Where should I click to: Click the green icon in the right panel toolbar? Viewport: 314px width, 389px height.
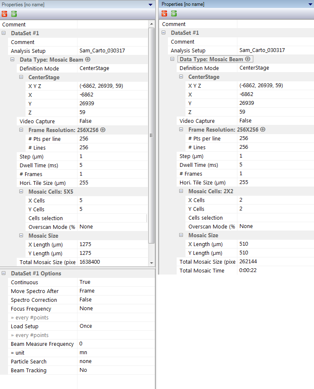click(174, 13)
